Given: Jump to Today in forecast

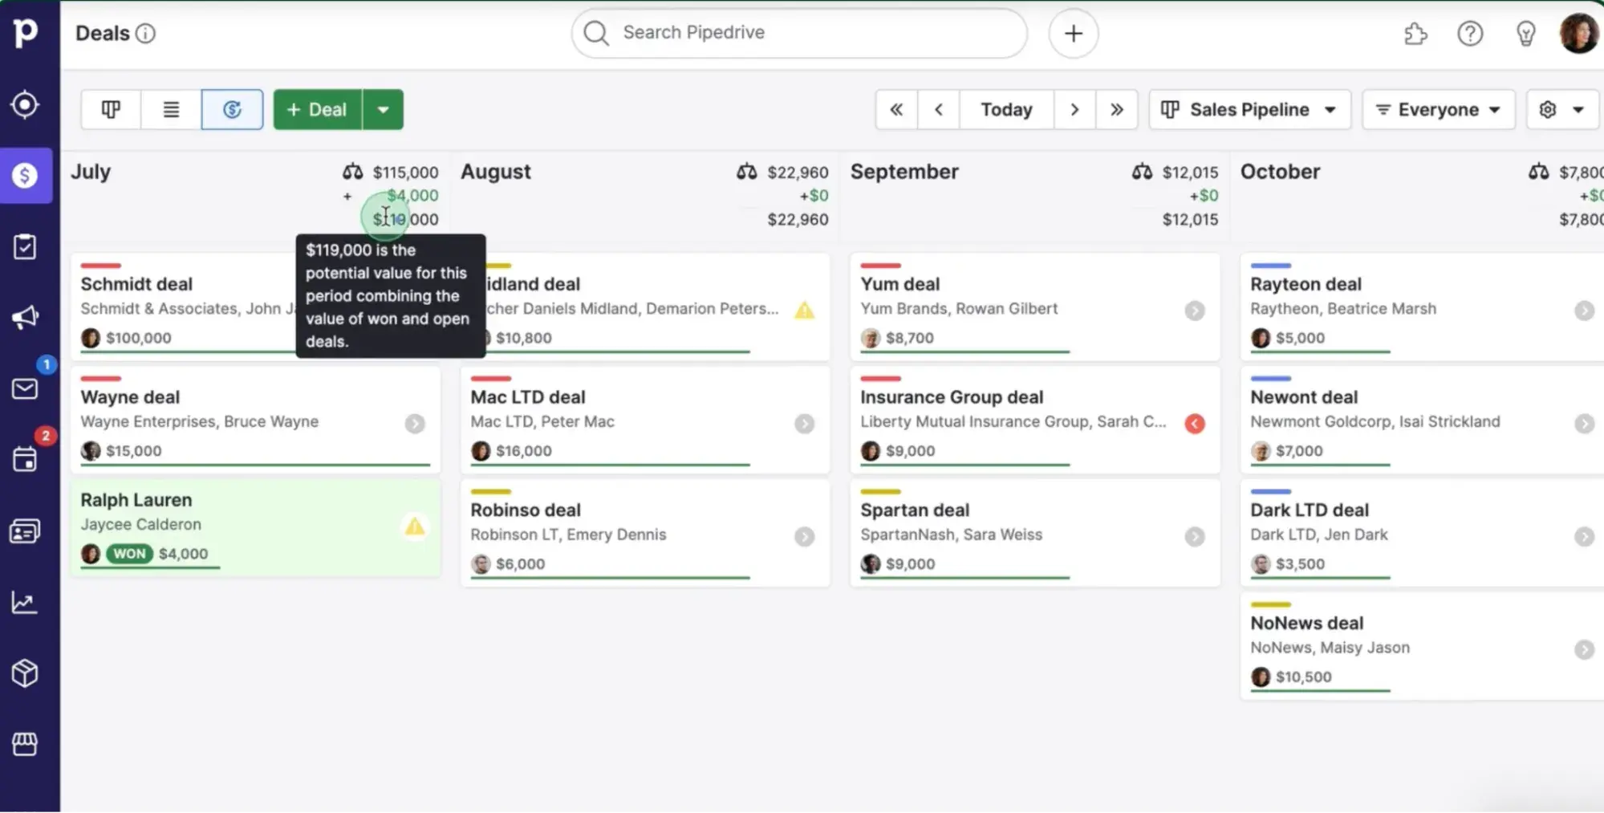Looking at the screenshot, I should (x=1006, y=109).
